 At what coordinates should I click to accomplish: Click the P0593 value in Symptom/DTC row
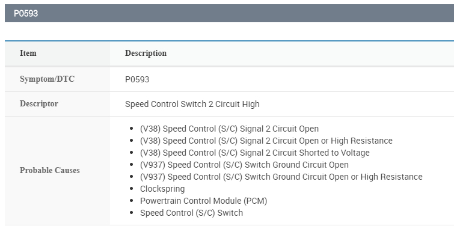point(137,79)
